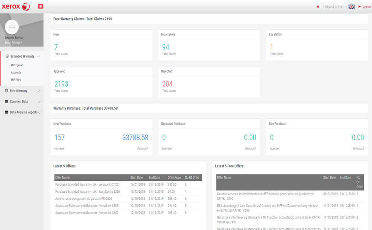Open Common Data menu item
This screenshot has height=230, width=372.
pos(19,101)
